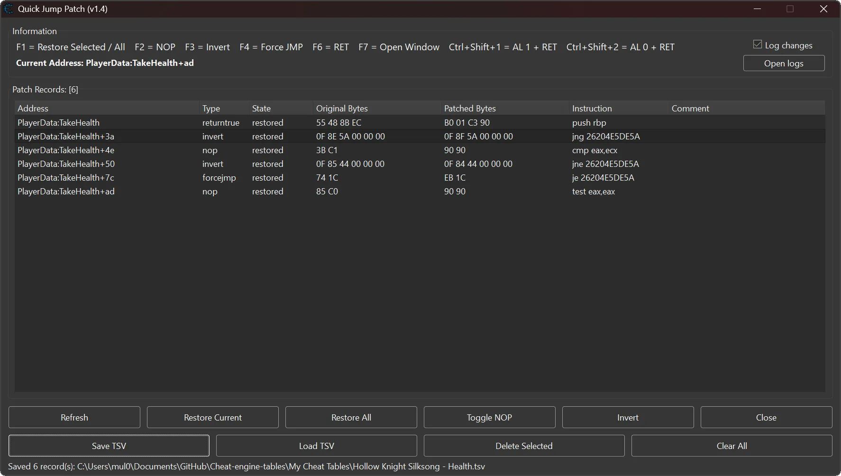Click the Close button at bottom
841x476 pixels.
[x=767, y=418]
